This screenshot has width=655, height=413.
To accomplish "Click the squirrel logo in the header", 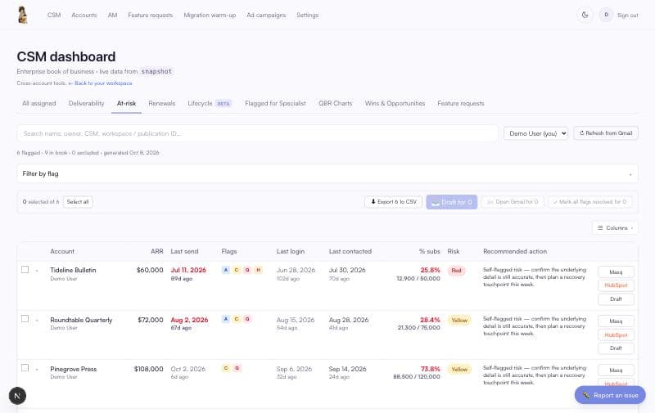I will click(23, 15).
